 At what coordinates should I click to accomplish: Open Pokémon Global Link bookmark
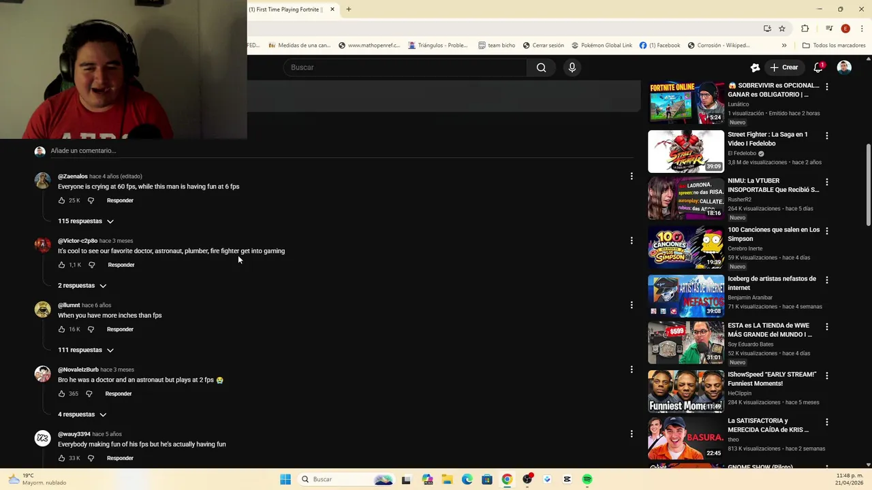click(602, 46)
